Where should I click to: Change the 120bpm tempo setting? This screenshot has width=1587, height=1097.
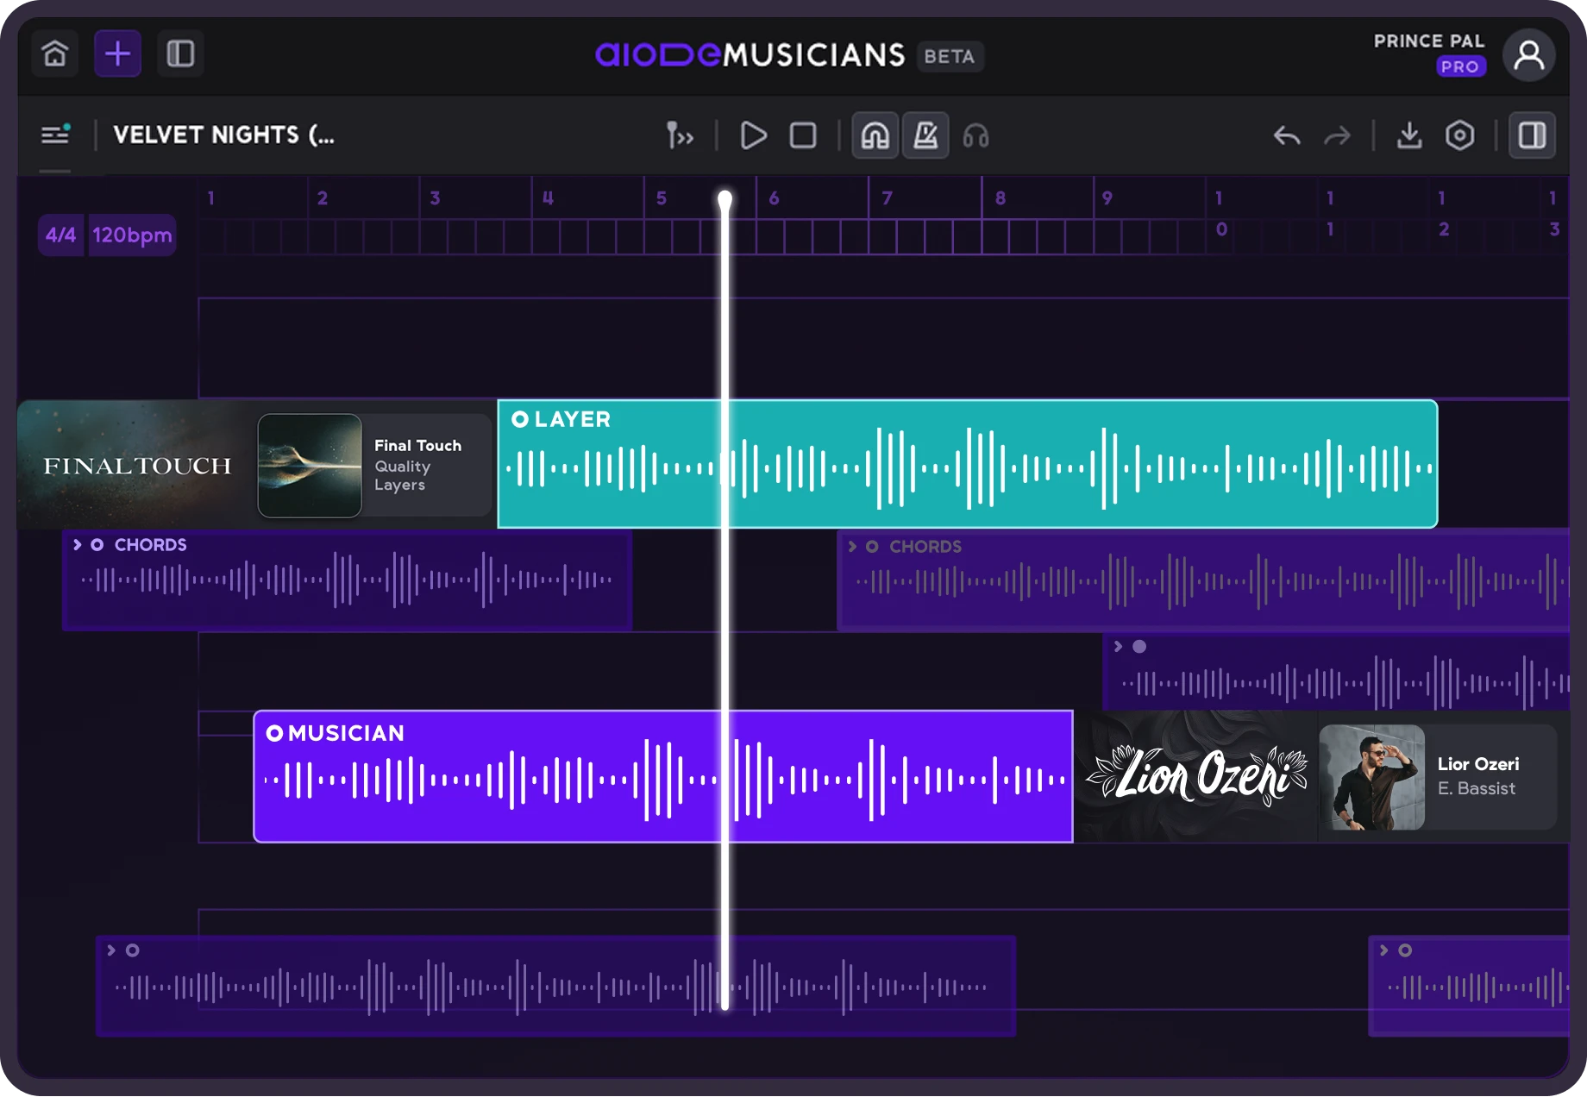click(x=132, y=235)
